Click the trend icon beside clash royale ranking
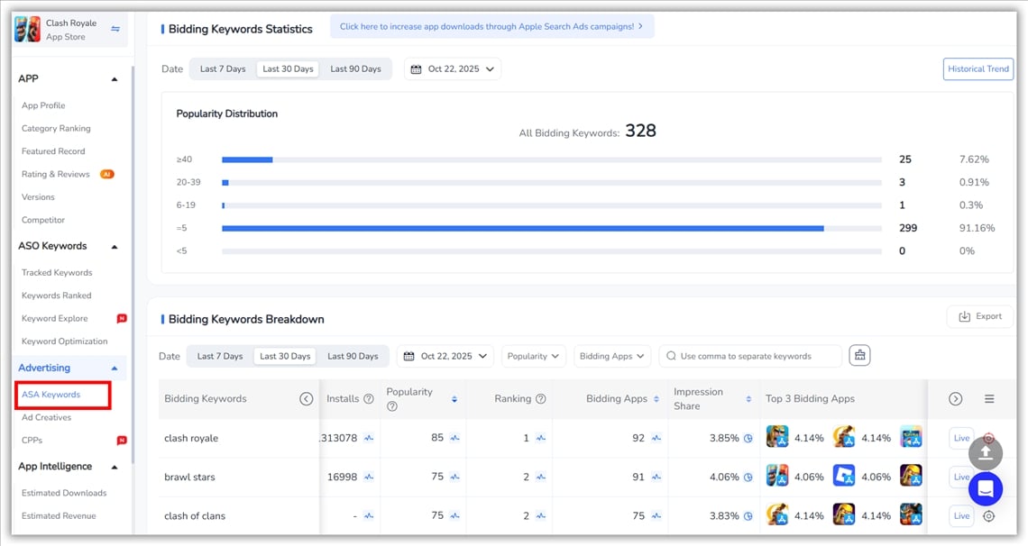This screenshot has width=1028, height=546. click(541, 439)
